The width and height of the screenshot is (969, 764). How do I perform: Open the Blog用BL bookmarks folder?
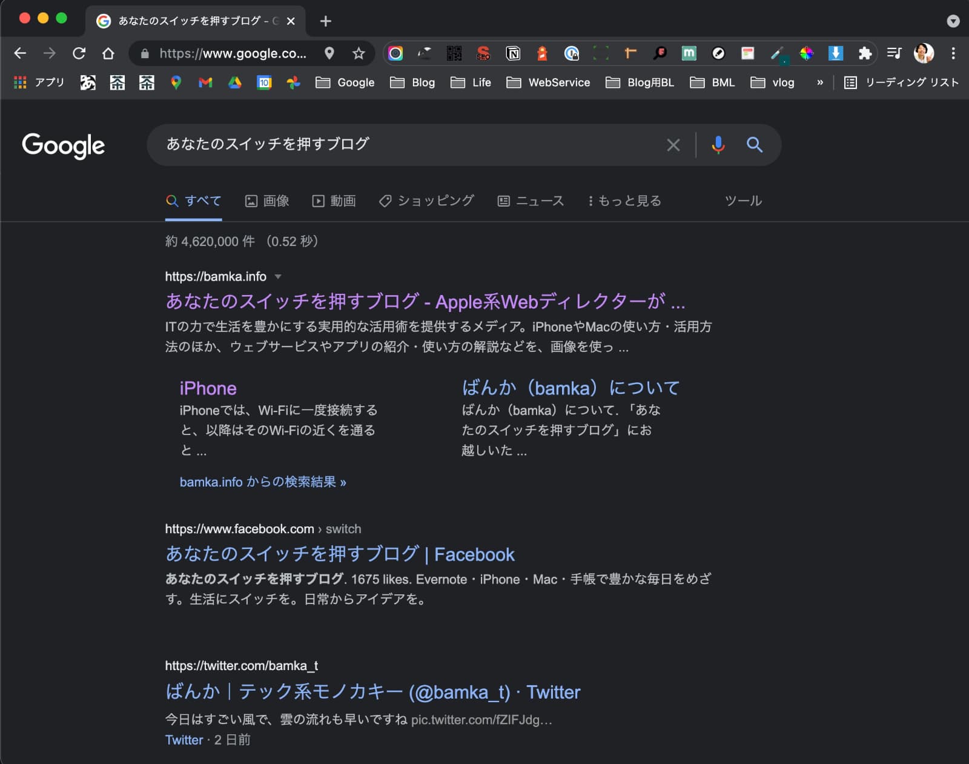(640, 82)
